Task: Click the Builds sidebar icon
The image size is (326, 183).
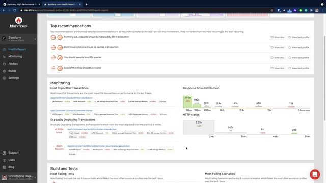Action: point(4,71)
